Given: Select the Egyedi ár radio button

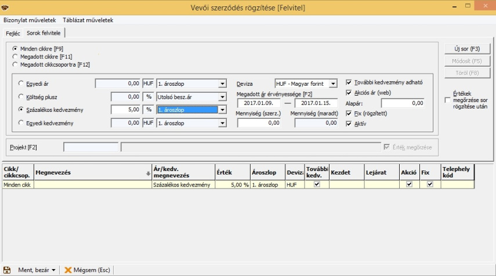Looking at the screenshot, I should [x=22, y=83].
